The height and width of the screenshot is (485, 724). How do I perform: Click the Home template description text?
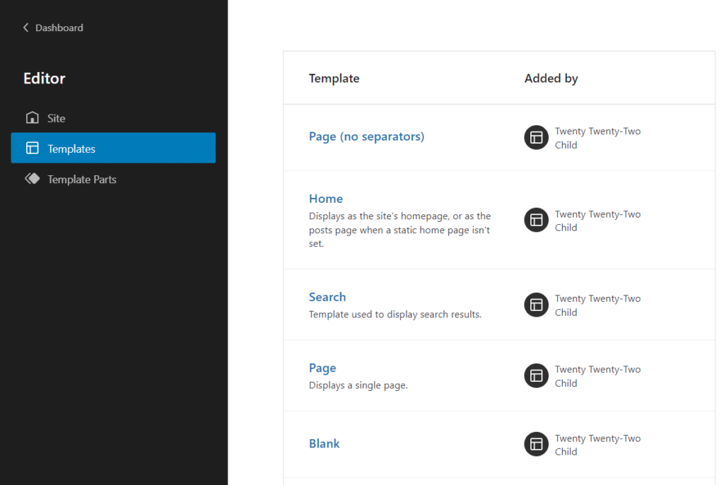[400, 230]
